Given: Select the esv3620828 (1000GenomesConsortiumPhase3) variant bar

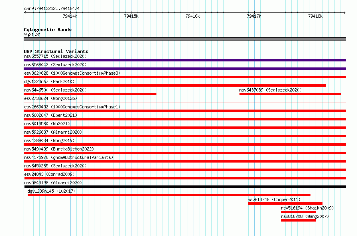Looking at the screenshot, I should (x=185, y=77).
